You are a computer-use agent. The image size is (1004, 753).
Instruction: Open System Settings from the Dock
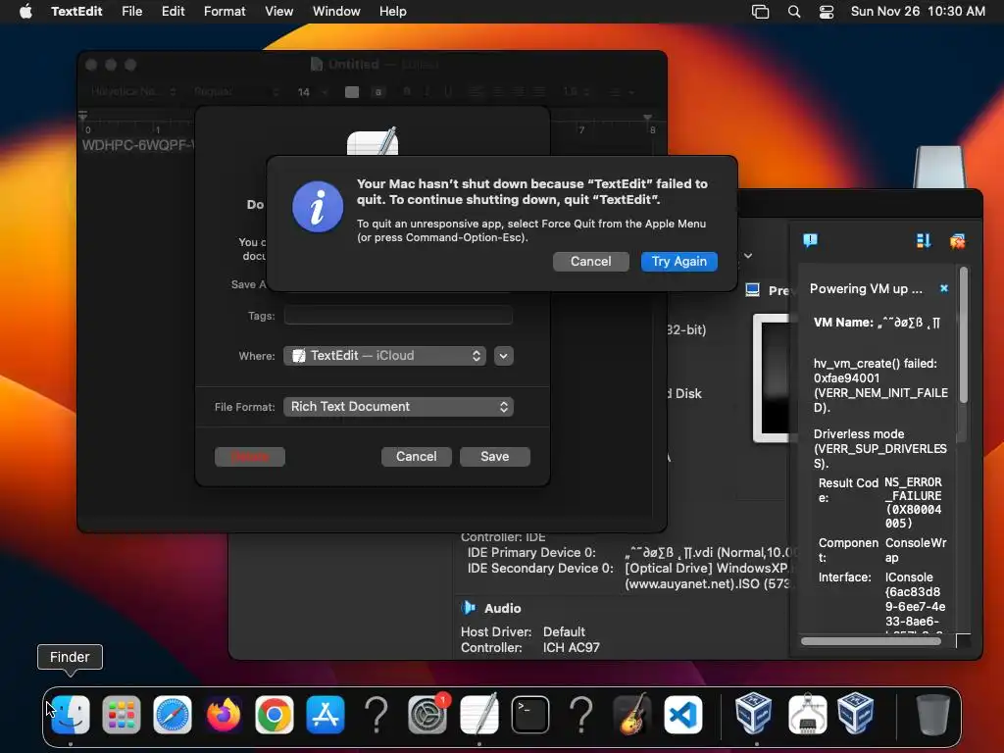(427, 715)
